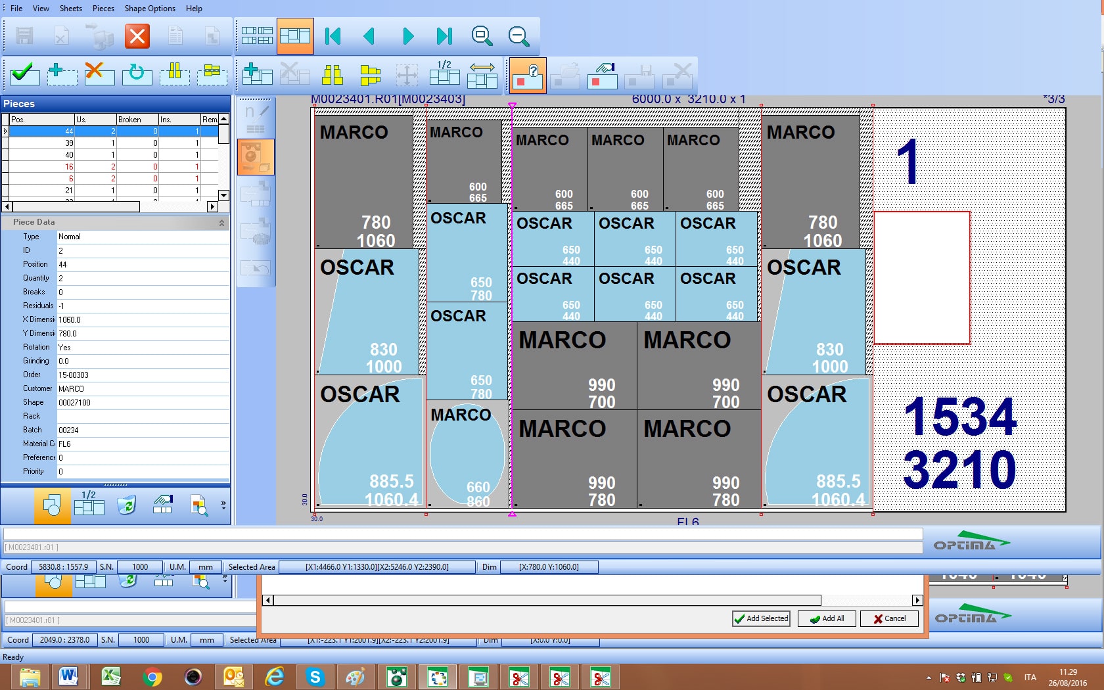Click the Material code value FL6
The height and width of the screenshot is (690, 1104).
(x=143, y=444)
